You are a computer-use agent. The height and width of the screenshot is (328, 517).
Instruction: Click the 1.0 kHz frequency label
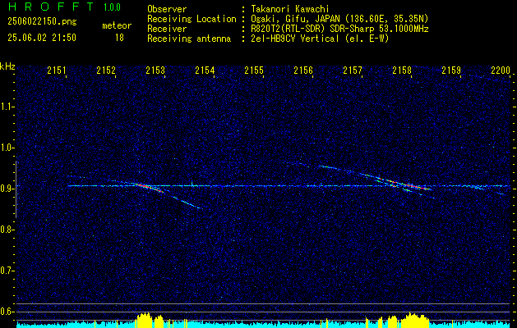point(7,148)
